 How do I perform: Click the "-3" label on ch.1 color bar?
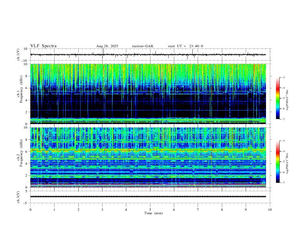click(283, 78)
